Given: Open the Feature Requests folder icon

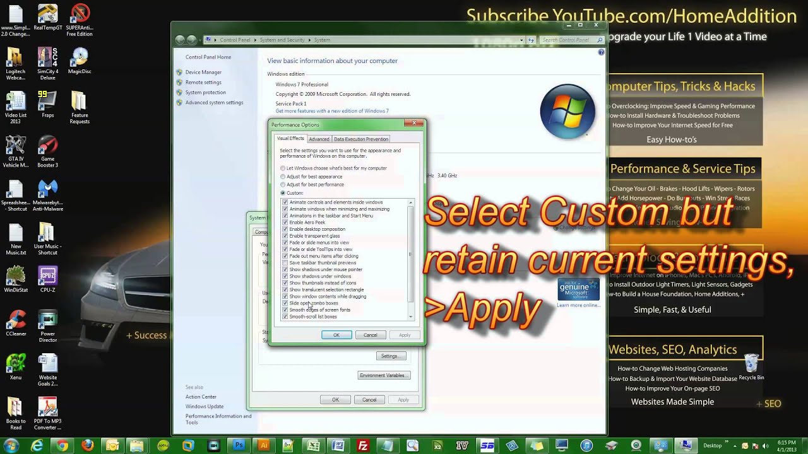Looking at the screenshot, I should coord(80,107).
